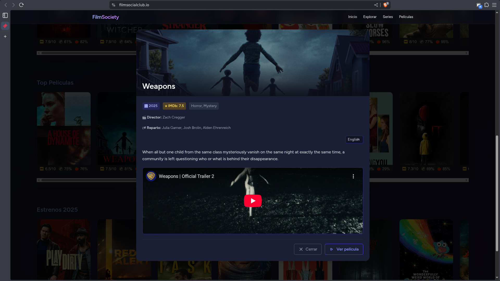
Task: Play the Weapons Official Trailer 2 video
Action: click(253, 201)
